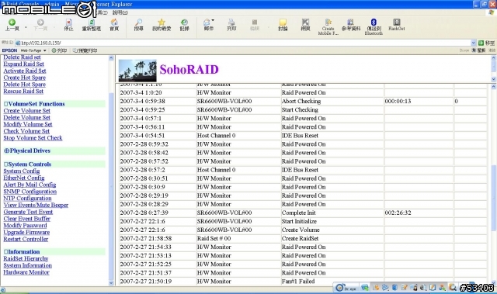Expand the Physical Drives section
This screenshot has height=294, width=497.
point(6,150)
